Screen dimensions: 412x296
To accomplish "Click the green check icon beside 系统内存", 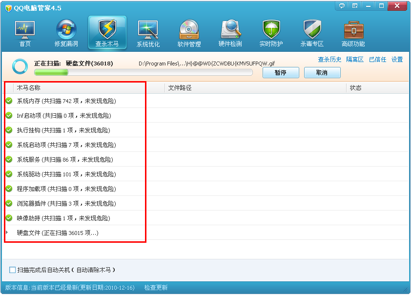I will 9,101.
